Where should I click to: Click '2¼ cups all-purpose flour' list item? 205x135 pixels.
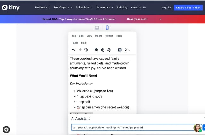pos(95,91)
